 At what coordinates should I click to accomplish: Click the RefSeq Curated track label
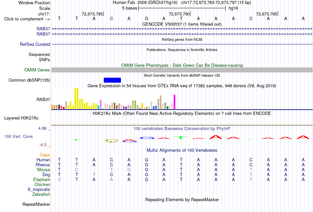click(35, 44)
